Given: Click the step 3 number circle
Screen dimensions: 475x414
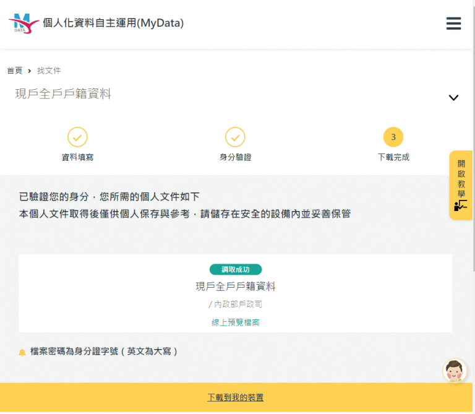Looking at the screenshot, I should tap(393, 137).
